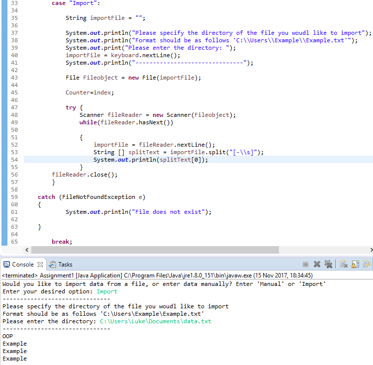Click the console line 'Enter your desired option:'
Screen dimensions: 373x365
pyautogui.click(x=48, y=291)
